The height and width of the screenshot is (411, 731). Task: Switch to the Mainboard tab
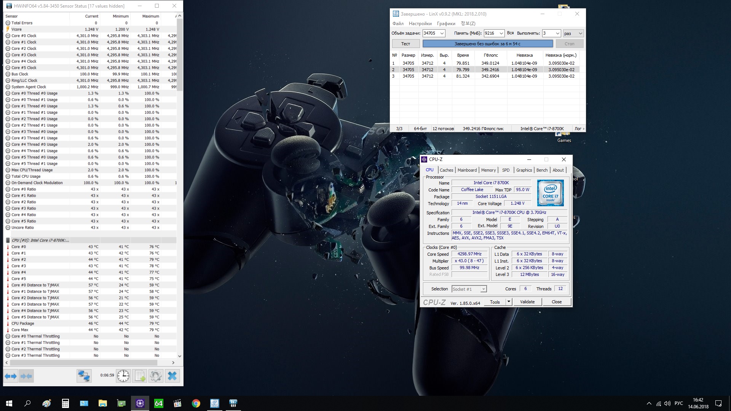pos(467,170)
